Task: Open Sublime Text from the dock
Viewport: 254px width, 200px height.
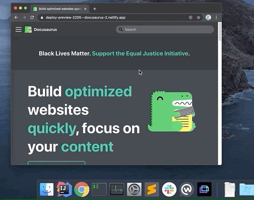Action: pyautogui.click(x=152, y=190)
